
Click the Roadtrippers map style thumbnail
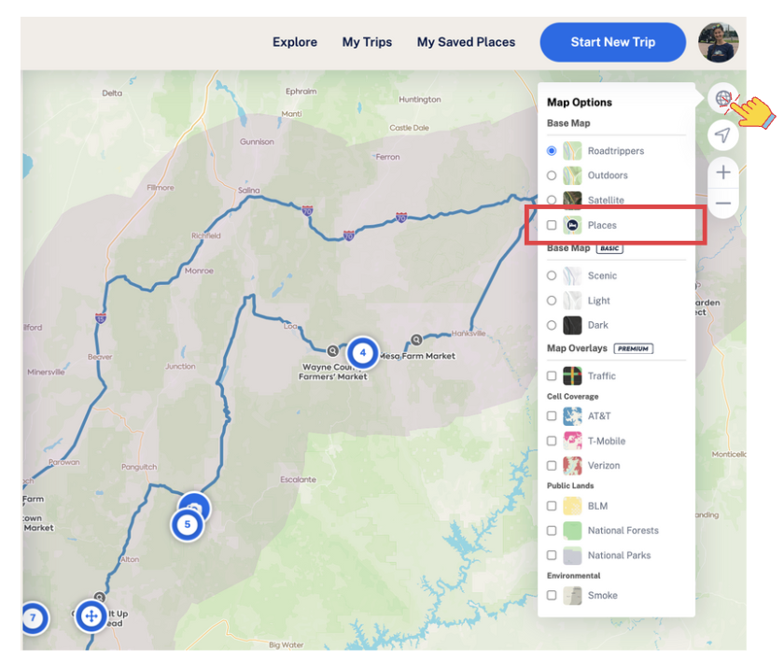tap(572, 150)
